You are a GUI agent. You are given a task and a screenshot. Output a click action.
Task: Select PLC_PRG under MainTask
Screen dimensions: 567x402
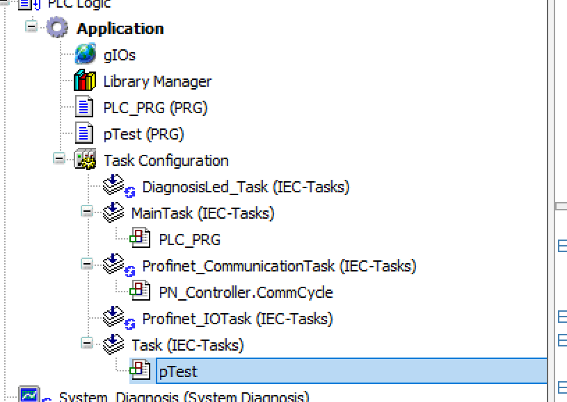[189, 240]
